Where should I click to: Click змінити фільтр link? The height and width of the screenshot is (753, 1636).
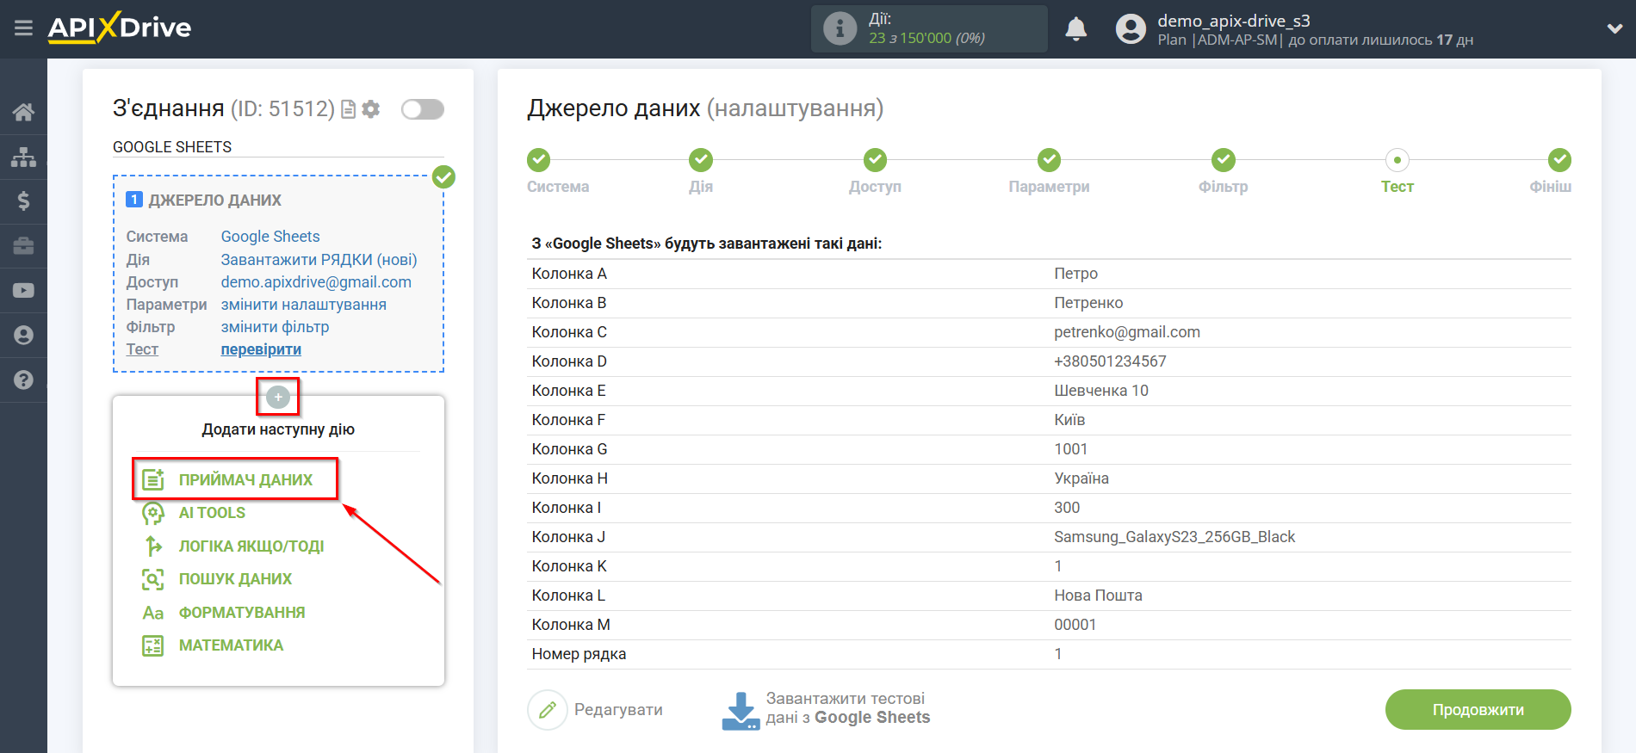coord(275,326)
